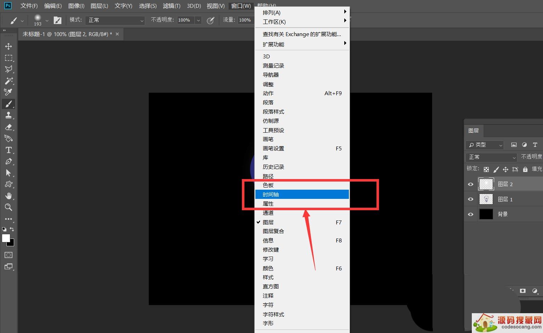543x333 pixels.
Task: Click the background color swatch
Action: (12, 244)
